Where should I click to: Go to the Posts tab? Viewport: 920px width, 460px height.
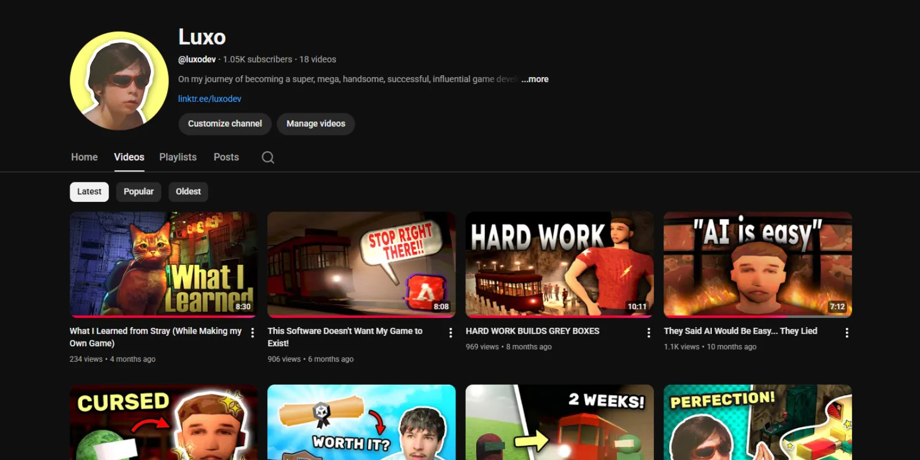(226, 157)
